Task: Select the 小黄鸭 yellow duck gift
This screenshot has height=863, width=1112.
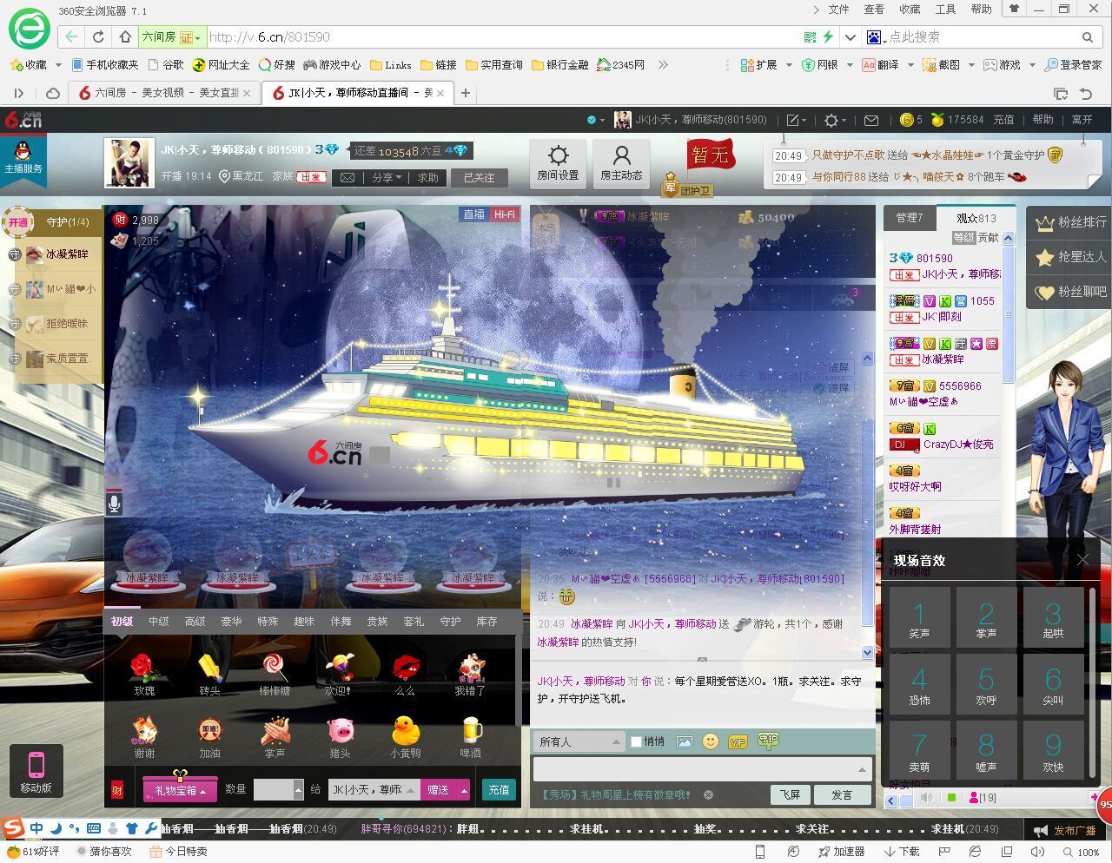Action: [x=405, y=731]
